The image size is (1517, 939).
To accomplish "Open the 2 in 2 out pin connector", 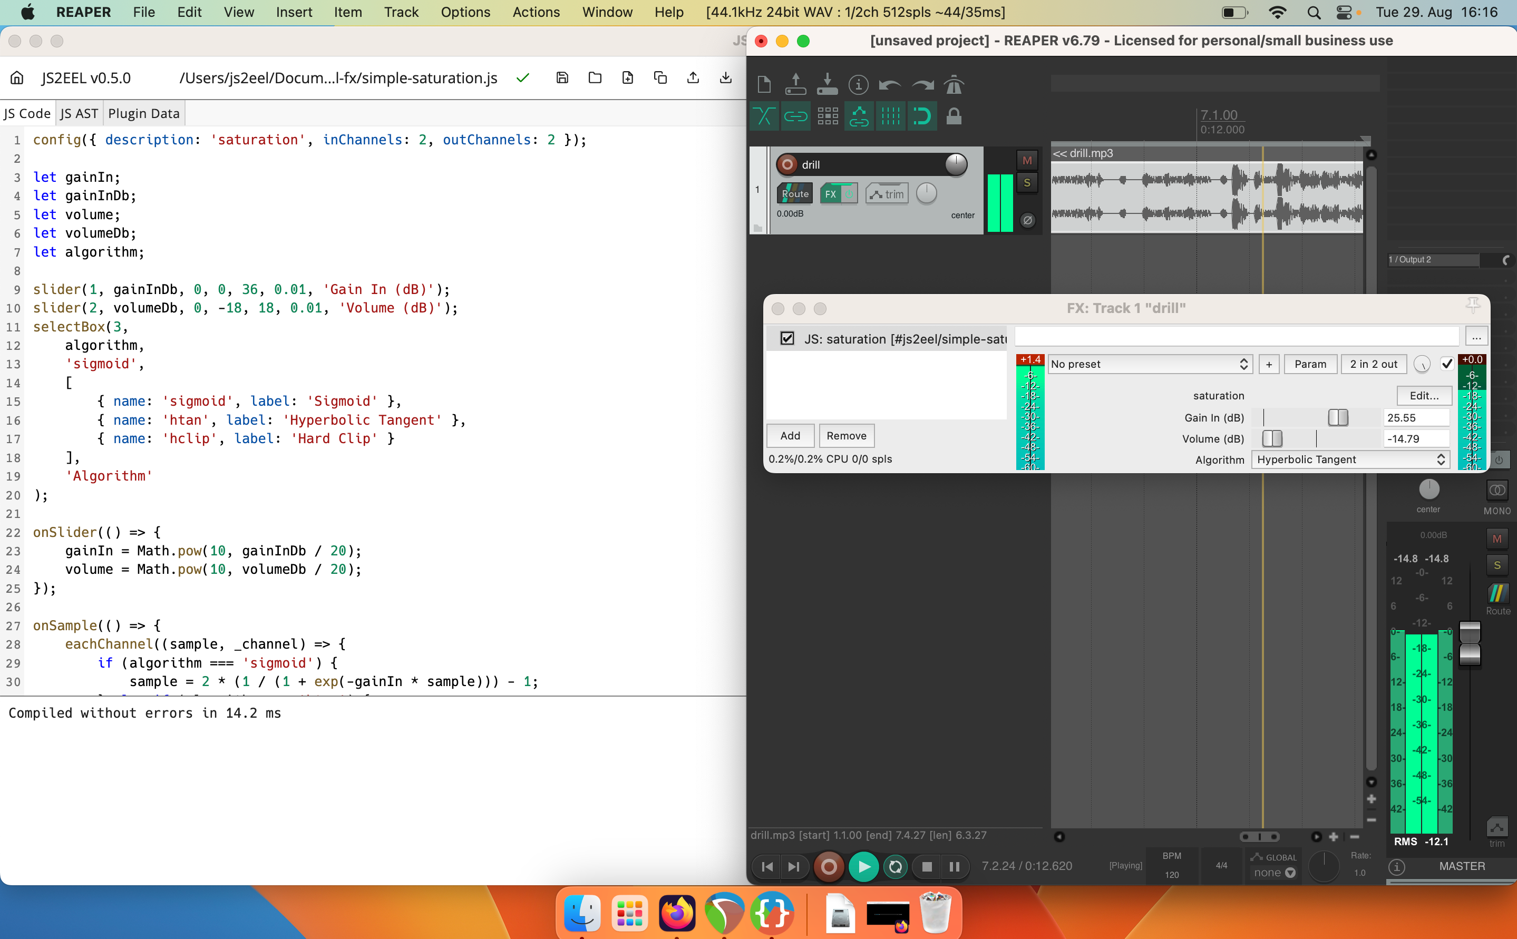I will point(1373,365).
